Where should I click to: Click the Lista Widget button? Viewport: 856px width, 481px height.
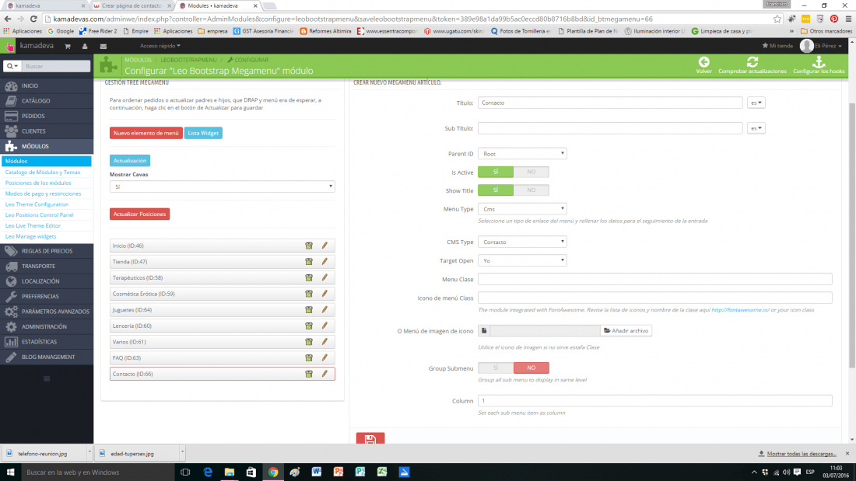click(x=203, y=133)
